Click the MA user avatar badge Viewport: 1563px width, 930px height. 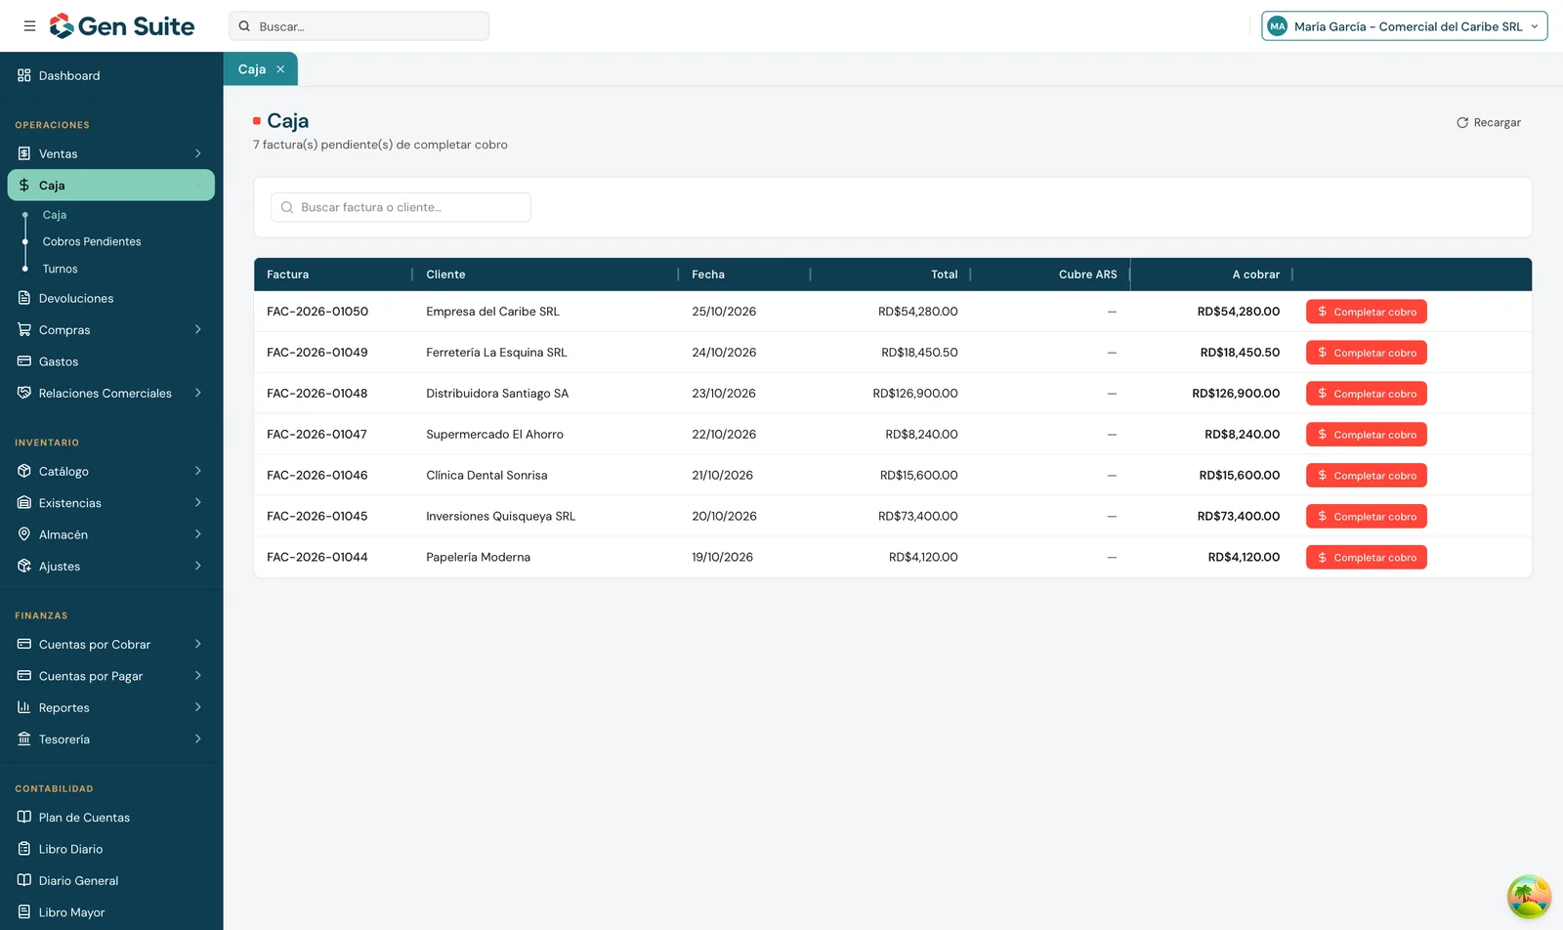click(1278, 26)
